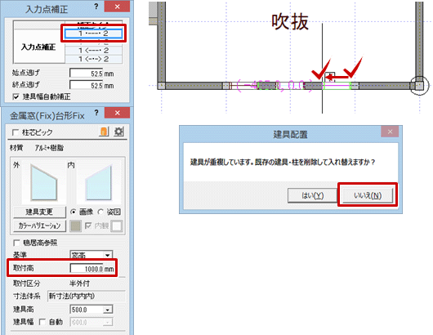Screen dimensions: 433x335
Task: Enable the 柱芯ピック checkbox
Action: pos(16,132)
